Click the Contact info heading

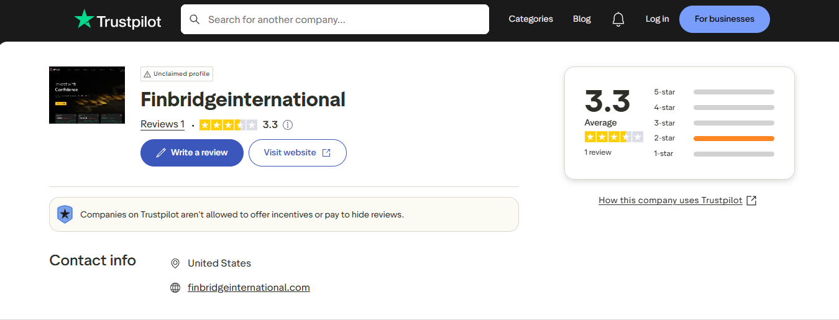point(93,260)
